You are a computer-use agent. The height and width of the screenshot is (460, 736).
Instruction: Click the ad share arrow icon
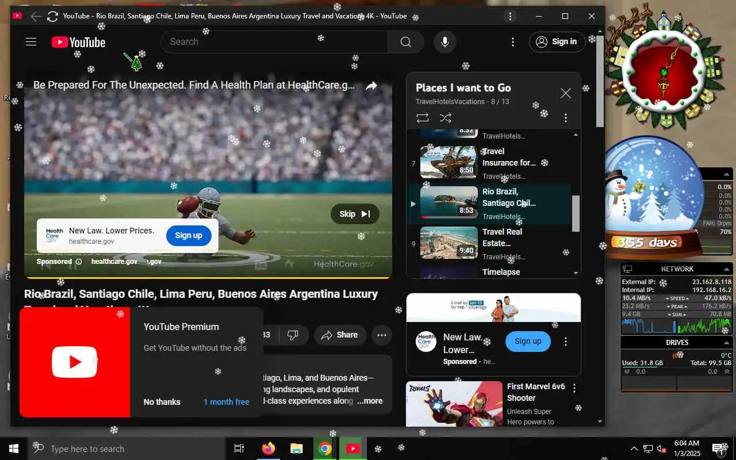point(371,86)
